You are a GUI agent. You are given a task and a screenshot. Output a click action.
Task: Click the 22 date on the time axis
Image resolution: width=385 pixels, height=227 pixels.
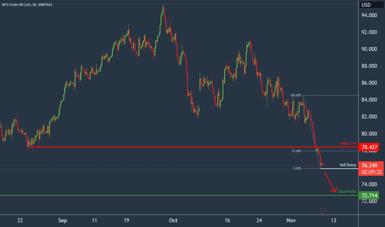(20, 220)
